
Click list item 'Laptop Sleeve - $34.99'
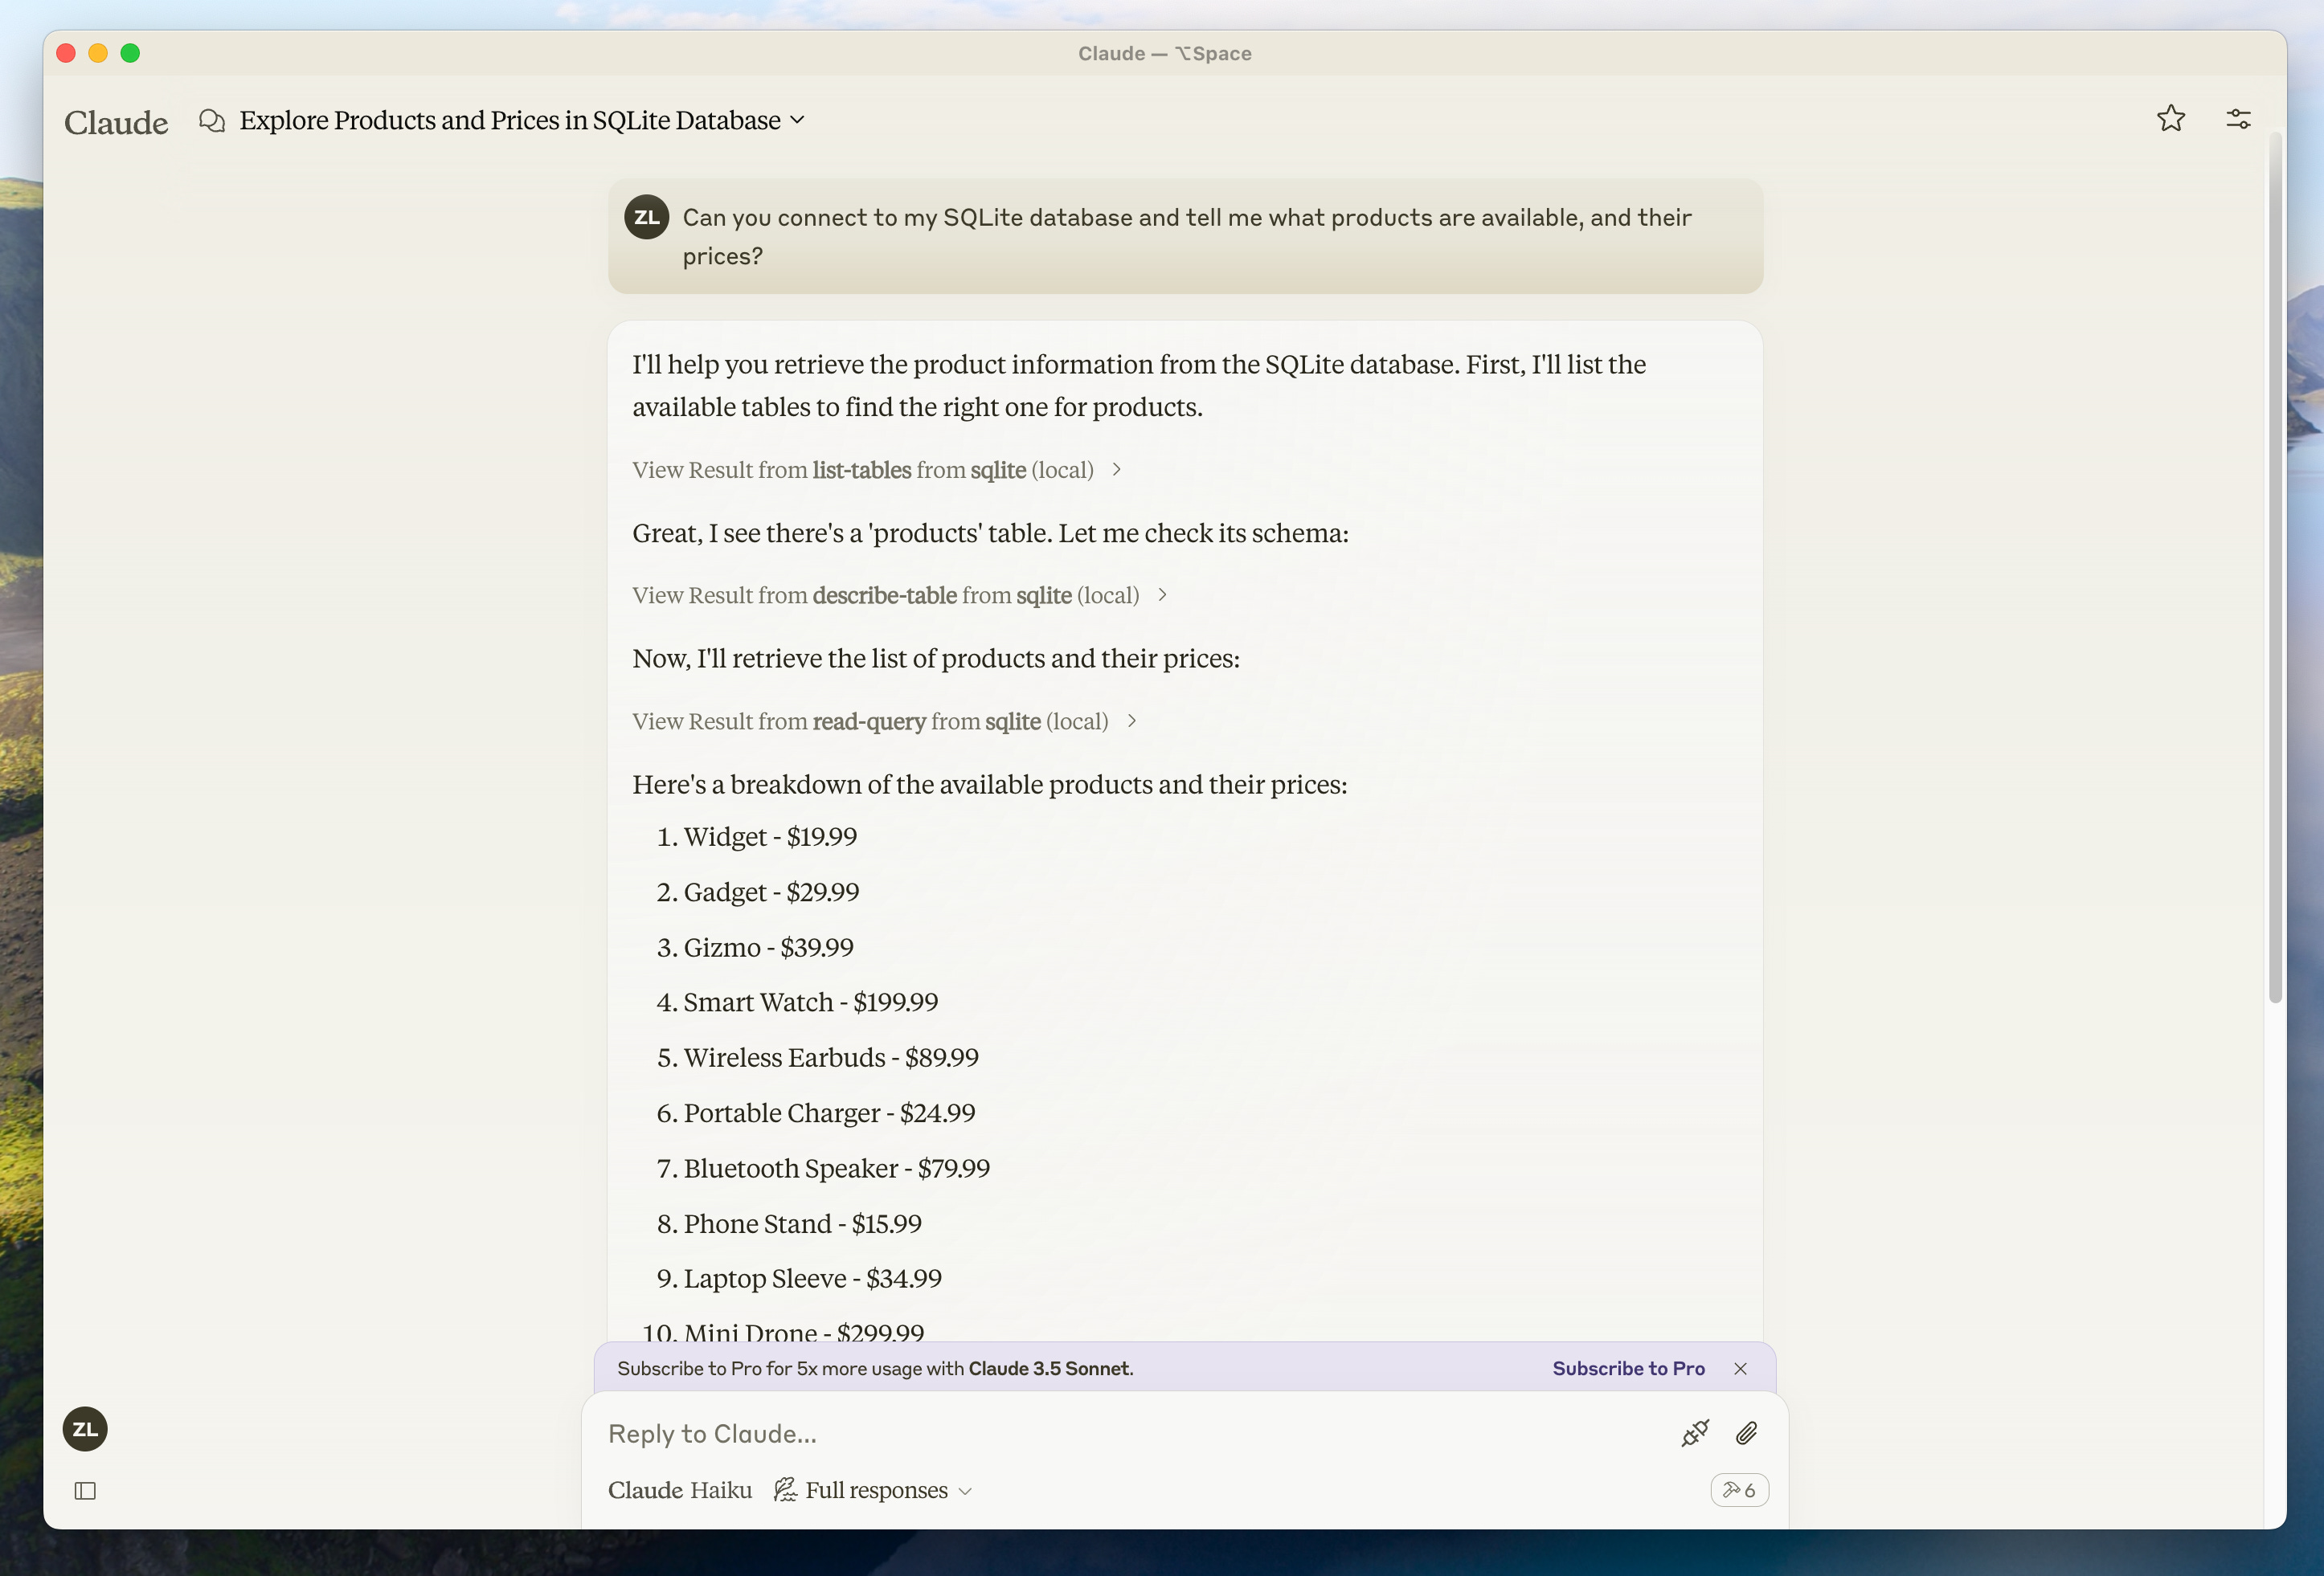click(813, 1278)
